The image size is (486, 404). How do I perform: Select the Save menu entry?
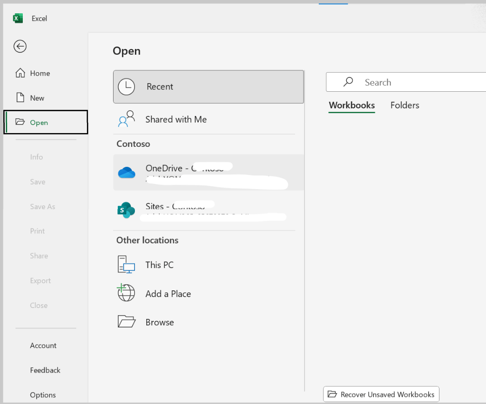[38, 182]
